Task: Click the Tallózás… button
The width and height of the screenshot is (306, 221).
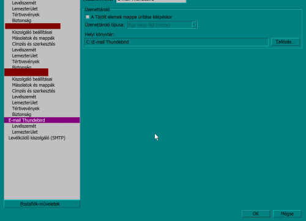Action: [x=285, y=42]
